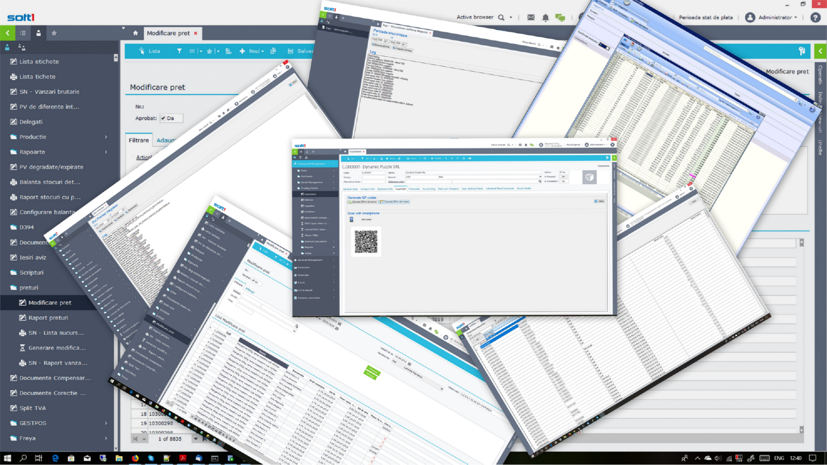827x465 pixels.
Task: Click the Administrator user avatar icon
Action: (x=750, y=17)
